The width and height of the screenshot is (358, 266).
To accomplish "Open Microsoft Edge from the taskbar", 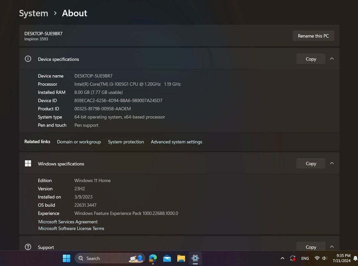I will (153, 258).
